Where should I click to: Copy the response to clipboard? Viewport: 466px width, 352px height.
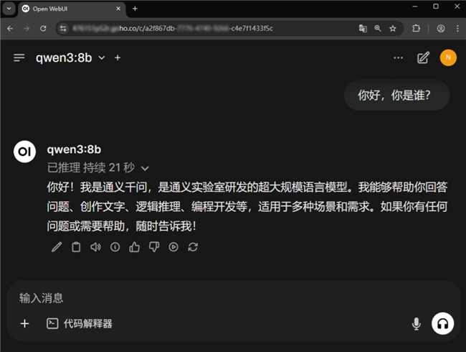(76, 247)
